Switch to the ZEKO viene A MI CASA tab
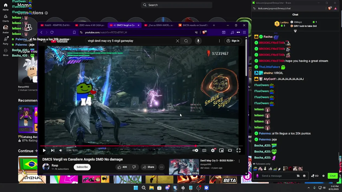The image size is (342, 192). [x=90, y=25]
